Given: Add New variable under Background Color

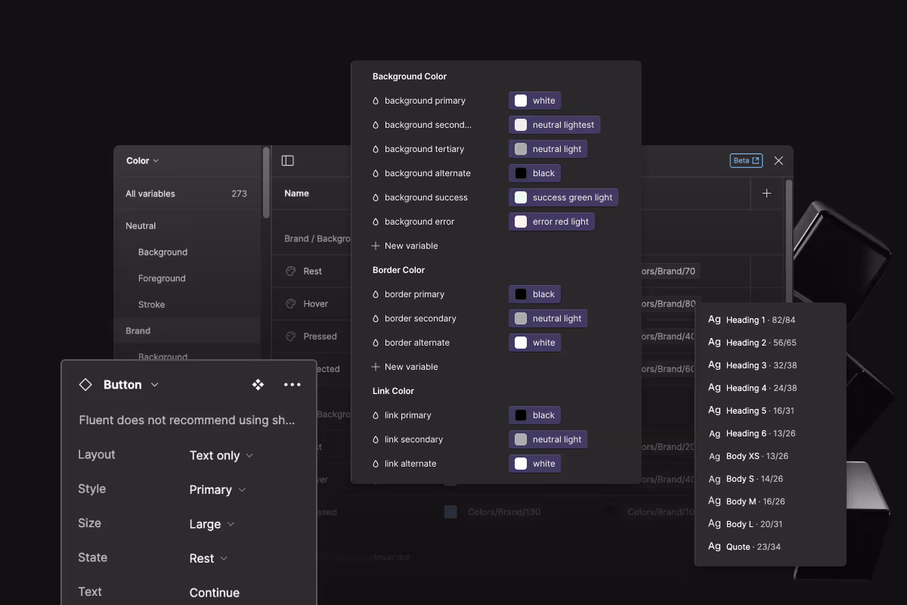Looking at the screenshot, I should pyautogui.click(x=405, y=246).
